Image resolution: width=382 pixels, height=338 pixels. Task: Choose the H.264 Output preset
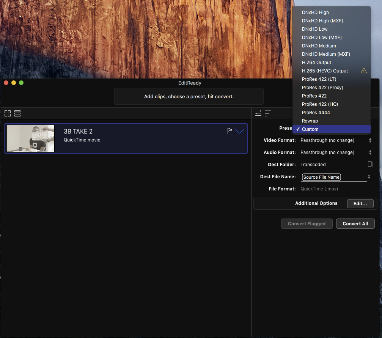click(316, 62)
